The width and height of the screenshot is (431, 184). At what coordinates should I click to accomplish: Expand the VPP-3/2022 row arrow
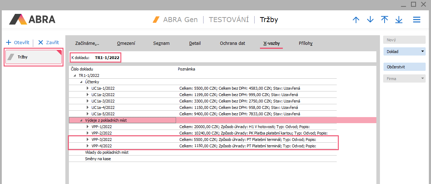88,140
